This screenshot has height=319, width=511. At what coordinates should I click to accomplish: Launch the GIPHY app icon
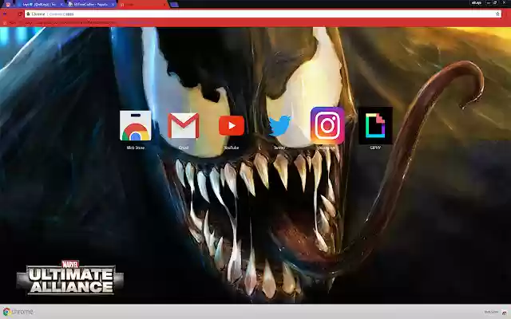375,126
